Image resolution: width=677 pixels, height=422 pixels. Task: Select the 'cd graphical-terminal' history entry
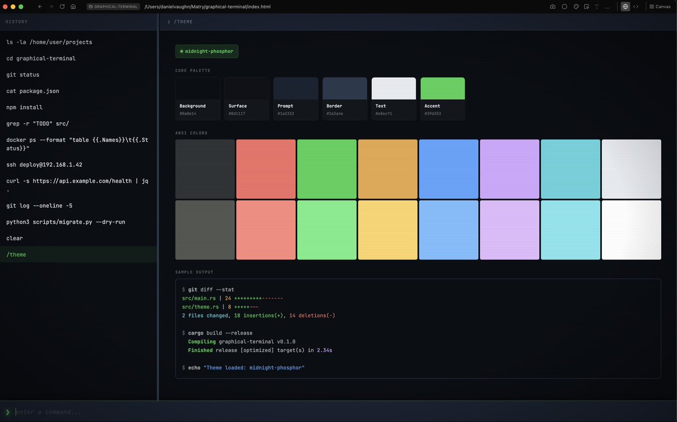point(79,59)
